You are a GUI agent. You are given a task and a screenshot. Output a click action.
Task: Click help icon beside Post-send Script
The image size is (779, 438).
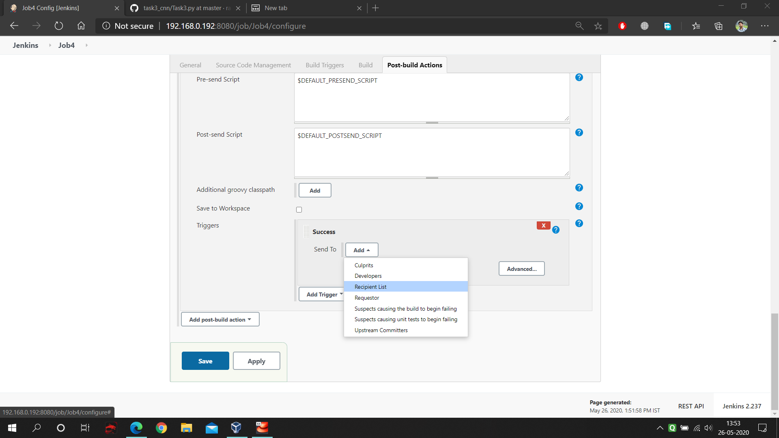click(579, 133)
